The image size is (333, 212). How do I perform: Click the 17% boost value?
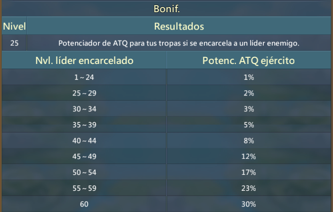pyautogui.click(x=249, y=173)
